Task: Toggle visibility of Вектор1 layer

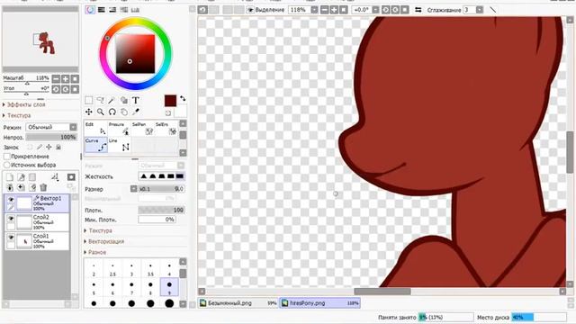Action: 11,200
